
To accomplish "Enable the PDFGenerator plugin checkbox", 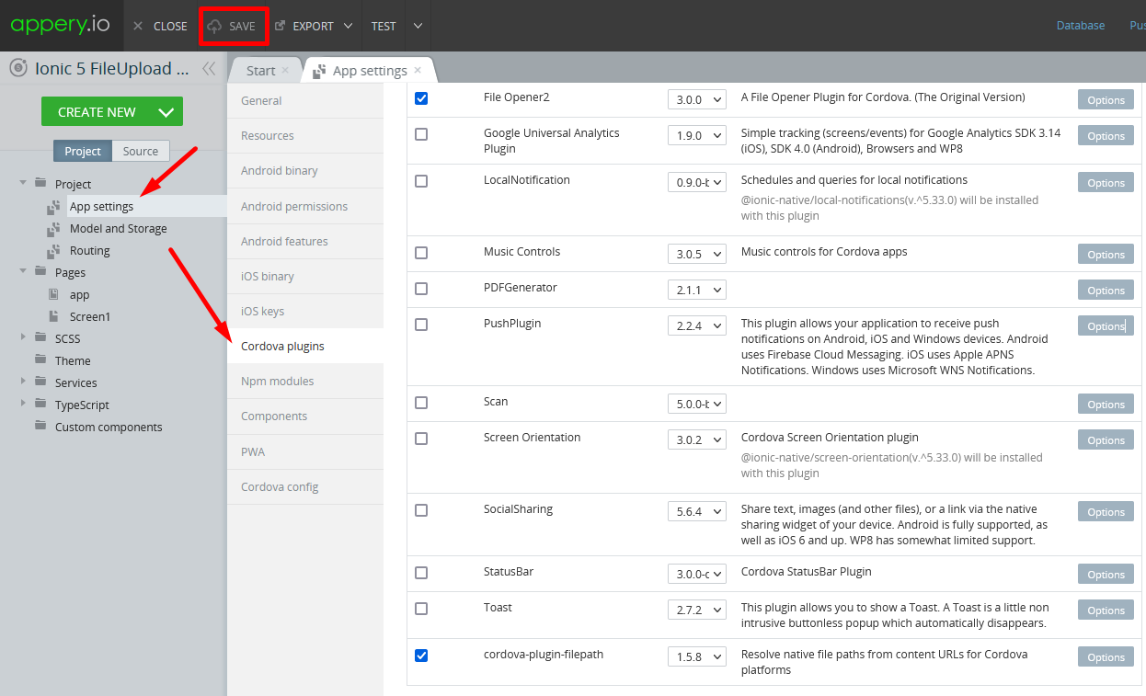I will pyautogui.click(x=421, y=289).
